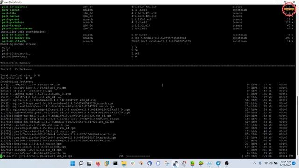
Task: Minimize the root@localhost terminal window
Action: click(x=276, y=2)
